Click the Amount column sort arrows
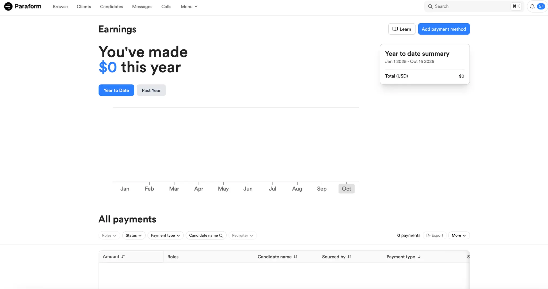The width and height of the screenshot is (548, 289). [x=123, y=257]
